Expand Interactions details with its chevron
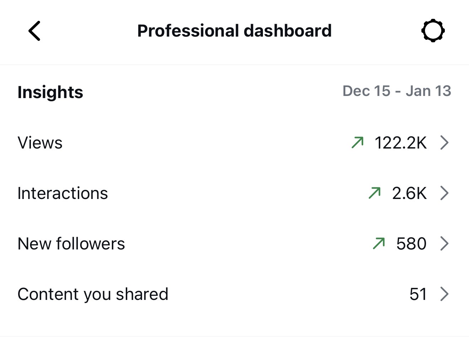This screenshot has width=469, height=339. (444, 193)
